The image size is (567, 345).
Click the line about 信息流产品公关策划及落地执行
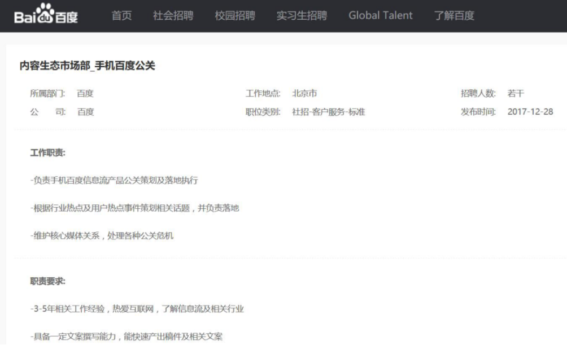click(114, 181)
